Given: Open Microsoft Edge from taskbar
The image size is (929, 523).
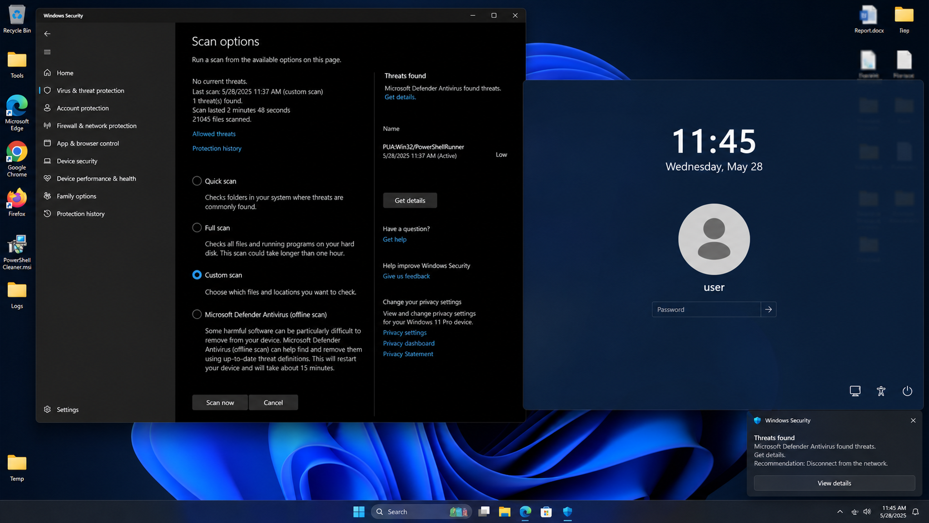Looking at the screenshot, I should [x=526, y=512].
